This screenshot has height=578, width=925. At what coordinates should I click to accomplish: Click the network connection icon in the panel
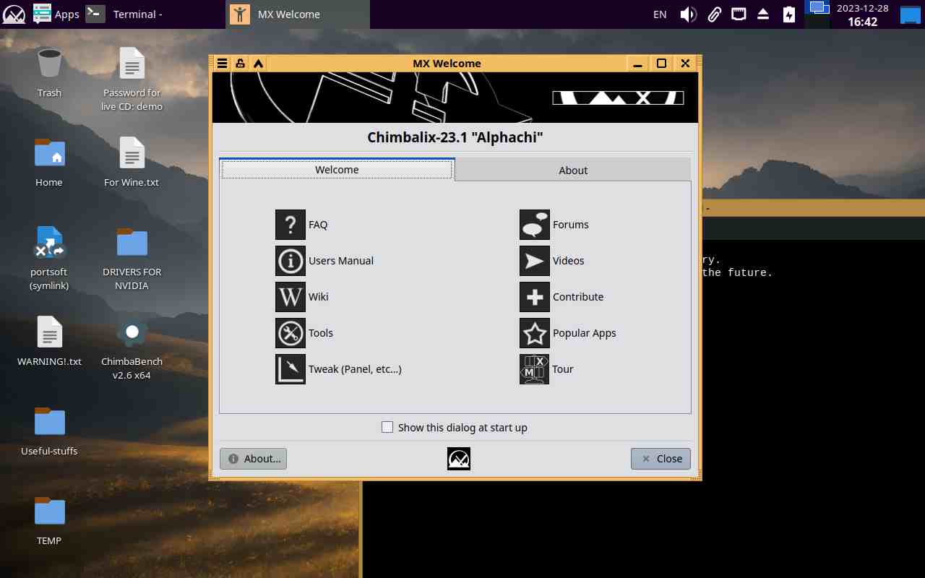click(739, 14)
